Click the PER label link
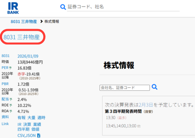Viewport: 195px width, 138px height. click(5, 67)
